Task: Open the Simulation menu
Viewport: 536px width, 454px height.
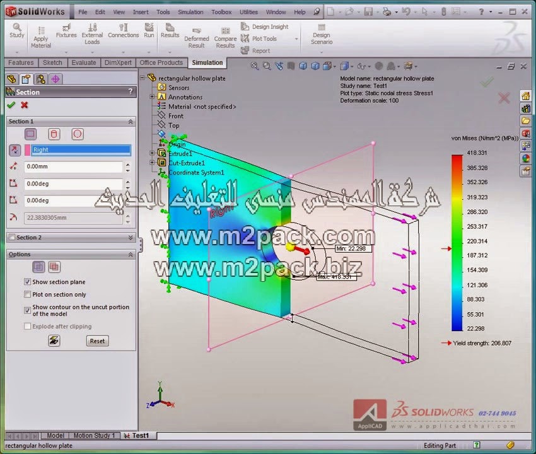Action: coord(190,12)
